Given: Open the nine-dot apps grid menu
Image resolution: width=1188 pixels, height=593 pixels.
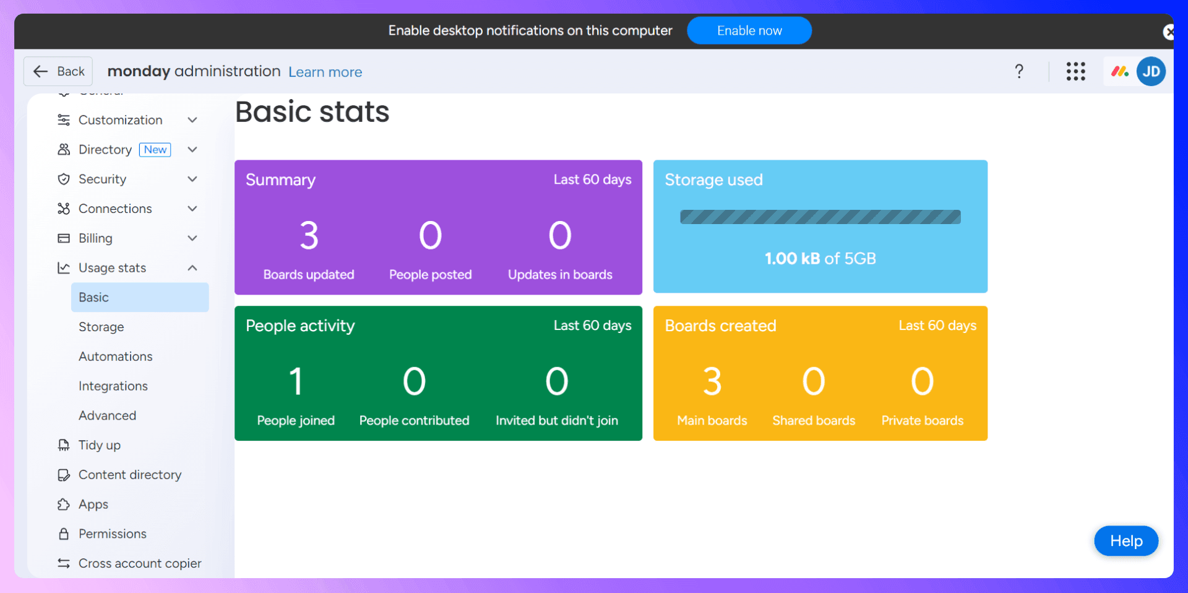Looking at the screenshot, I should coord(1076,71).
